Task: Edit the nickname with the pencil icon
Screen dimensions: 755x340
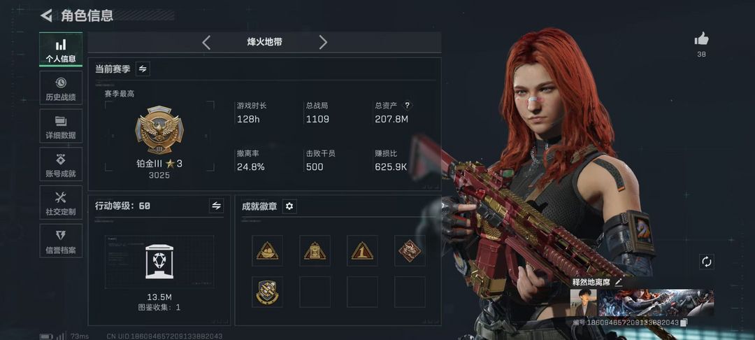Action: [619, 283]
